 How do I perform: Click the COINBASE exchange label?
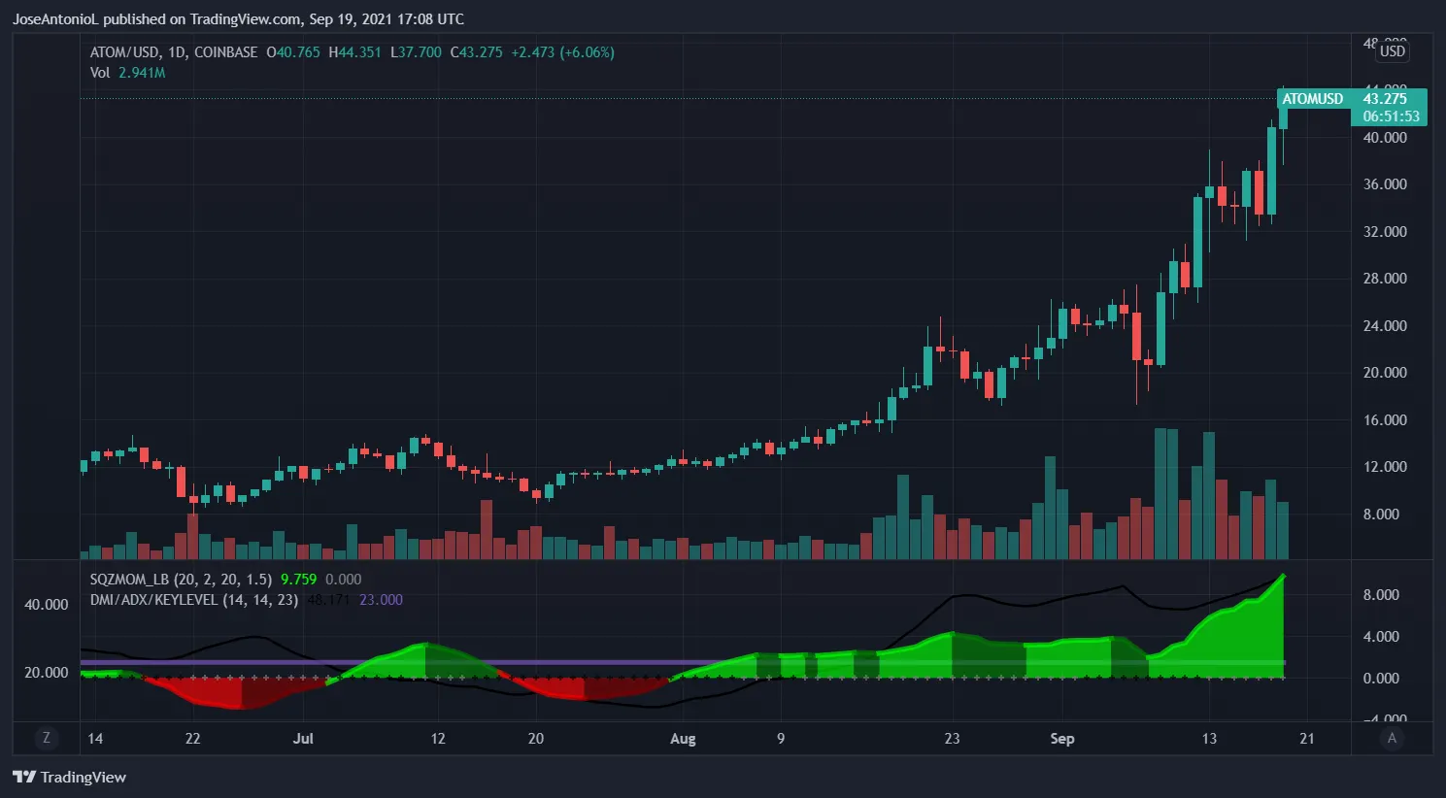pyautogui.click(x=226, y=52)
